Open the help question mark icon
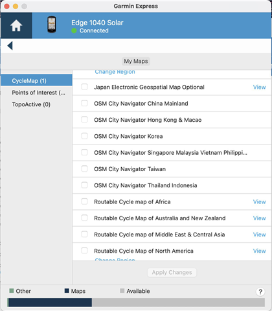Image resolution: width=272 pixels, height=311 pixels. [x=260, y=292]
